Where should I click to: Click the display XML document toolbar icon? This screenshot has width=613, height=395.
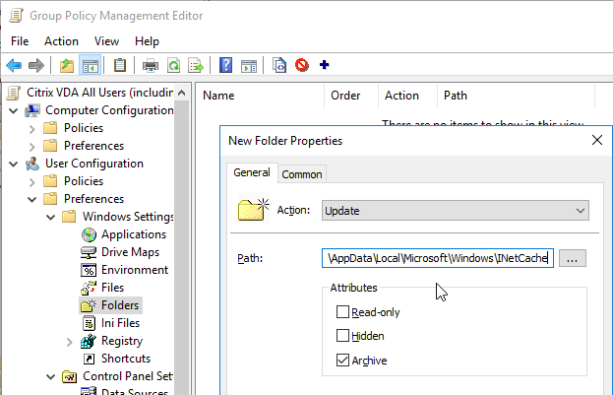[279, 65]
